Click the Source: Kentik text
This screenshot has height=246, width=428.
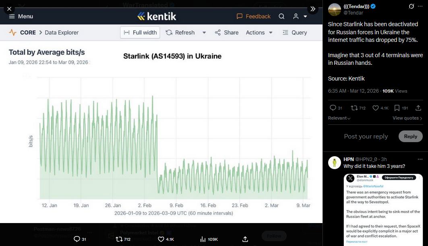point(346,79)
